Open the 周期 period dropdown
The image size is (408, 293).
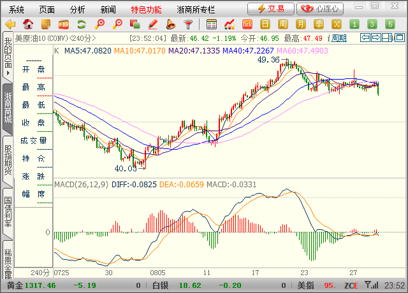pyautogui.click(x=339, y=38)
